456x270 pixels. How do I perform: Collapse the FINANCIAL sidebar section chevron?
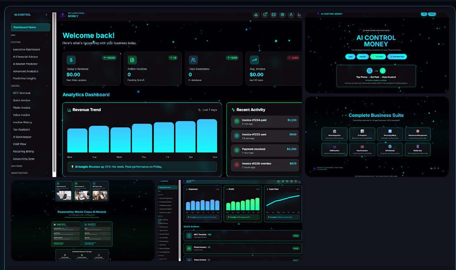[46, 86]
